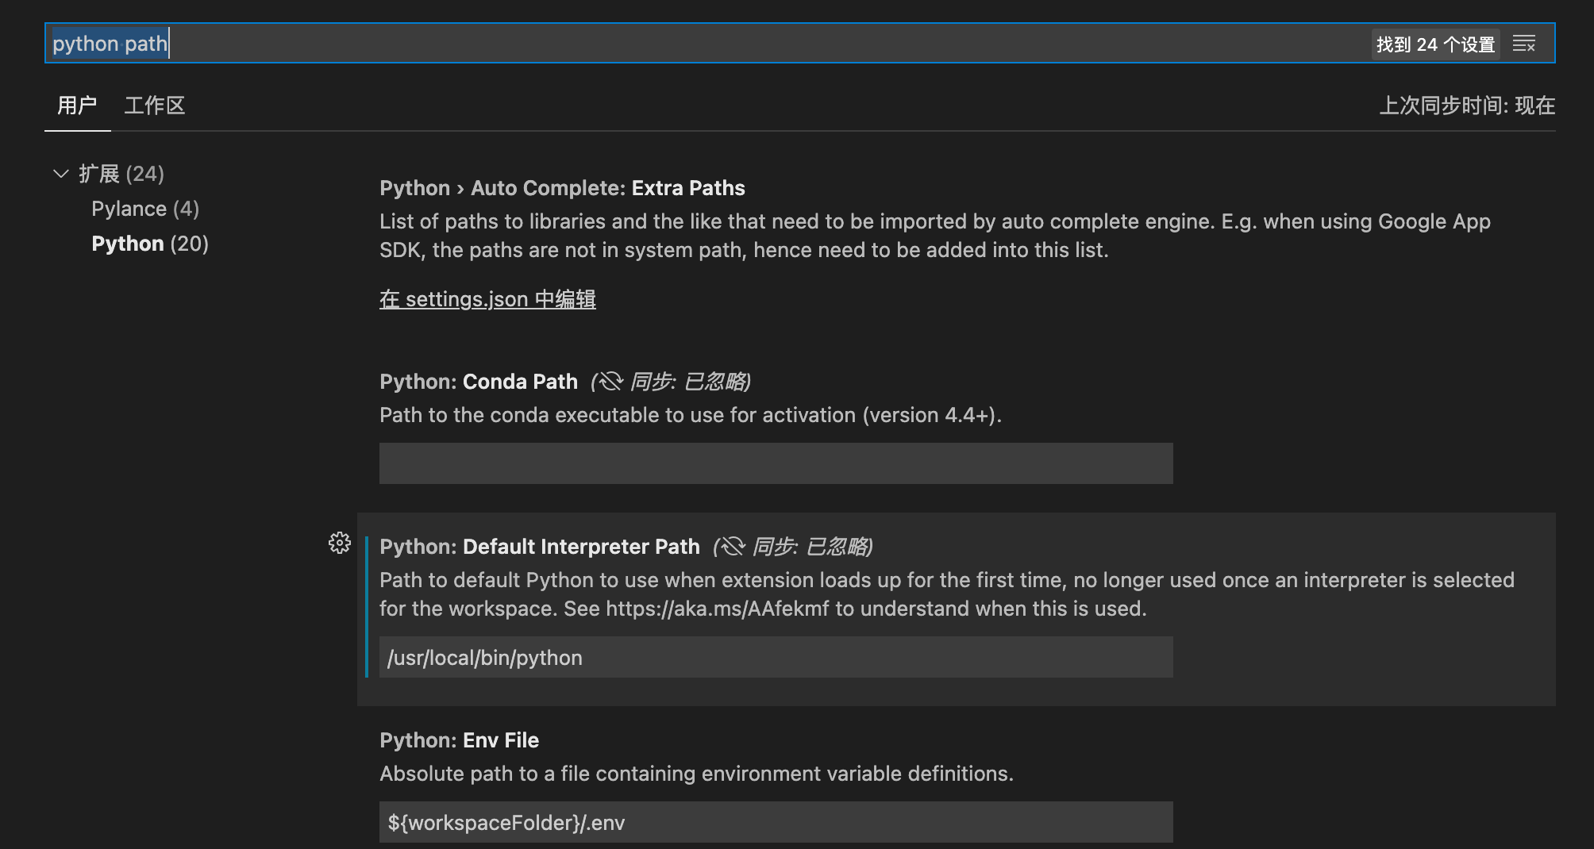
Task: Click the ${workspaceFolder}/.env field
Action: coord(776,822)
